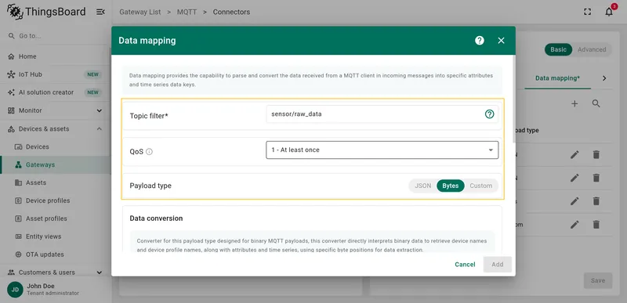Select JSON payload type
Image resolution: width=627 pixels, height=303 pixels.
coord(422,186)
